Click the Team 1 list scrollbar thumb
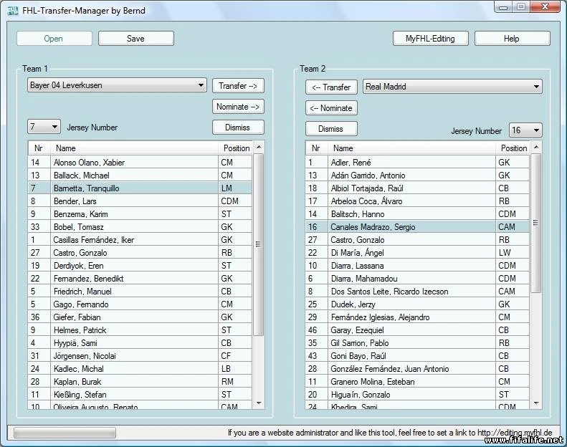 259,245
